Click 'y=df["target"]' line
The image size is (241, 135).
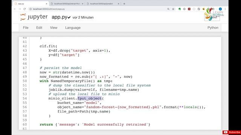(64, 55)
